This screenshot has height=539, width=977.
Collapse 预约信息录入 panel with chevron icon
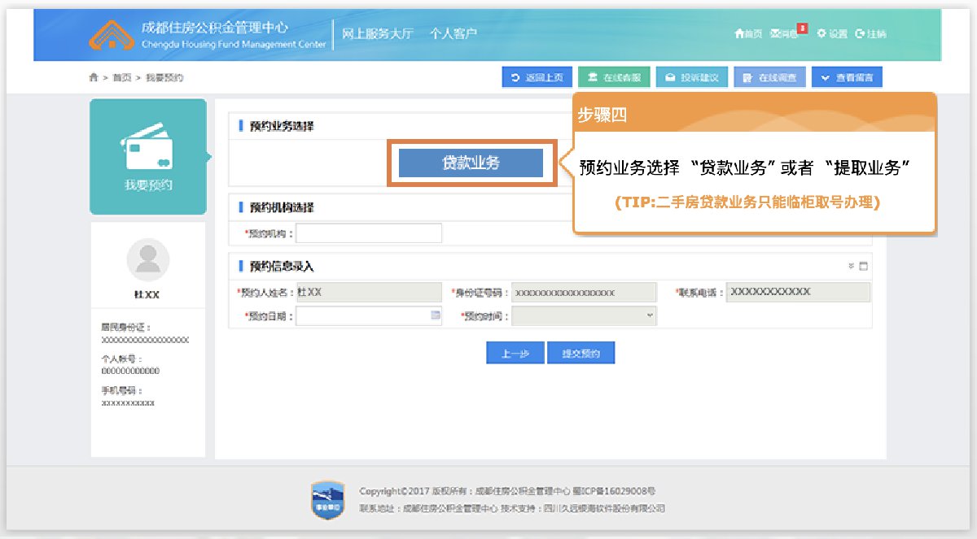pyautogui.click(x=852, y=266)
